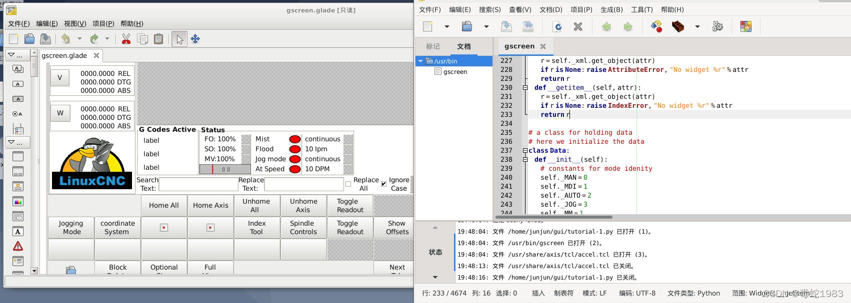
Task: Select the 状态 messages tab in Geany
Action: pyautogui.click(x=435, y=252)
